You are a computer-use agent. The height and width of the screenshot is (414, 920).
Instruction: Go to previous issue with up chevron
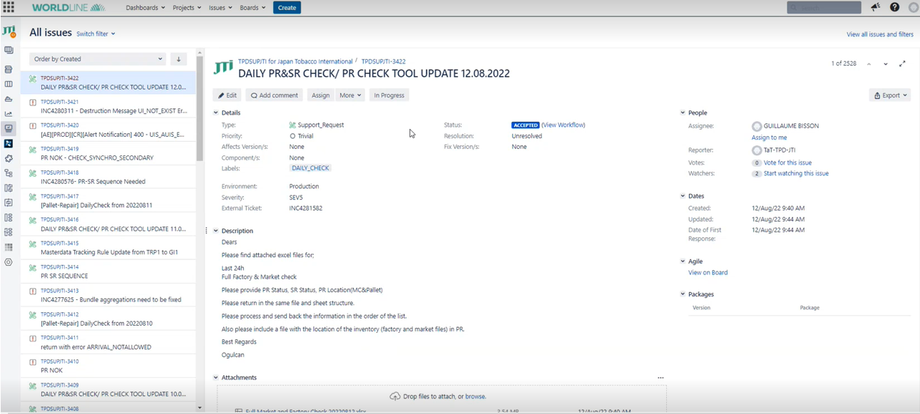coord(869,64)
